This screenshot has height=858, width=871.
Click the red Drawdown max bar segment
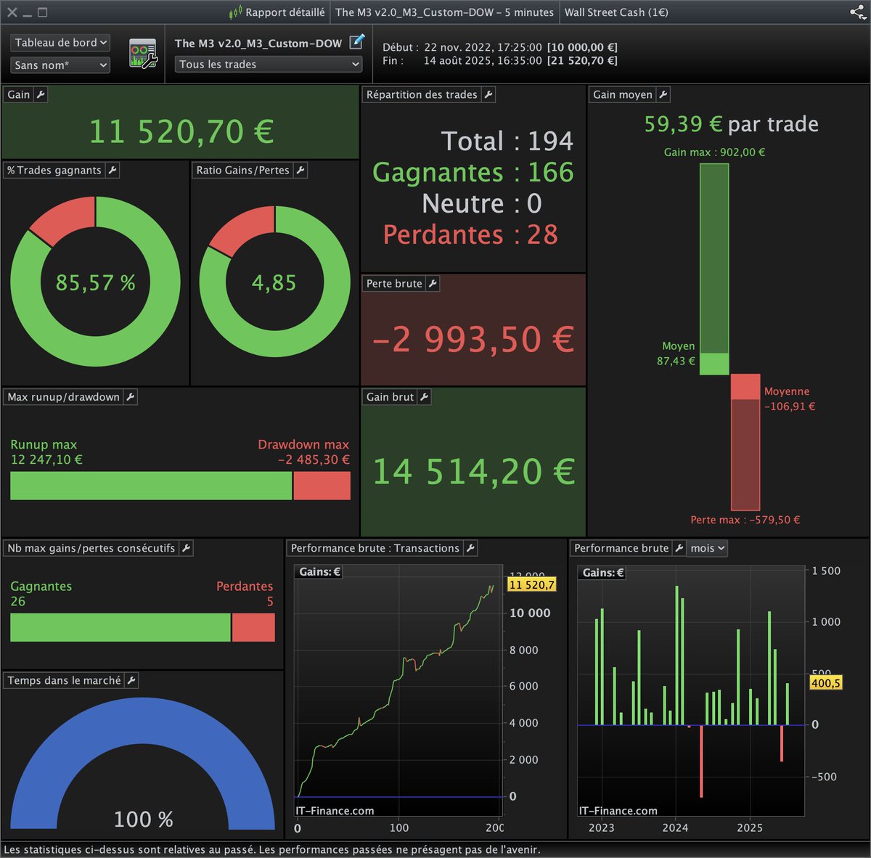(x=322, y=486)
